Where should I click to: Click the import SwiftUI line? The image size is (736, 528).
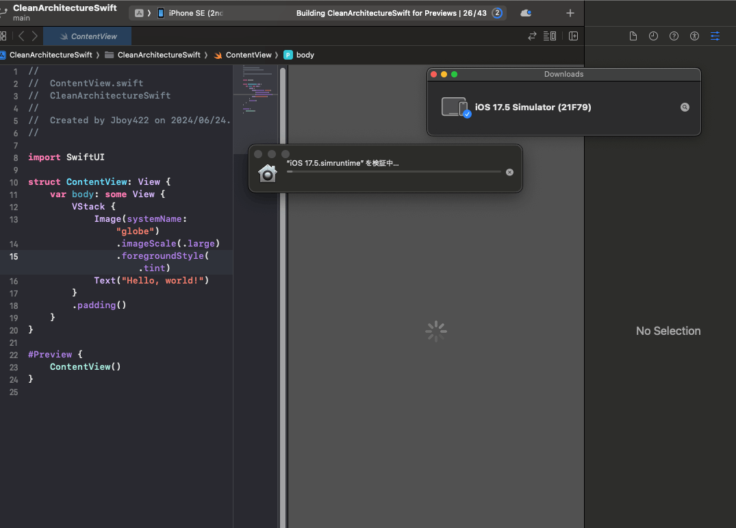coord(66,158)
